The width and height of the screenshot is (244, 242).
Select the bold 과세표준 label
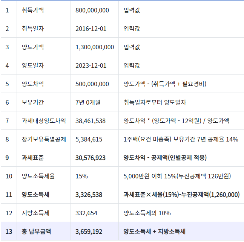coord(33,158)
